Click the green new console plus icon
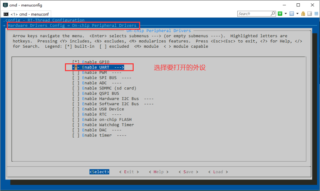Image resolution: width=320 pixels, height=191 pixels. [280, 14]
